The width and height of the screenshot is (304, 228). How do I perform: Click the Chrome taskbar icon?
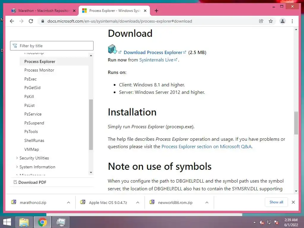(42, 222)
